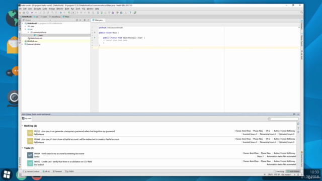Viewport: 322px width, 181px height.
Task: Collapse the src folder
Action: click(26, 29)
